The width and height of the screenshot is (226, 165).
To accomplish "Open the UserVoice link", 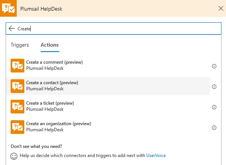I will pos(156,156).
